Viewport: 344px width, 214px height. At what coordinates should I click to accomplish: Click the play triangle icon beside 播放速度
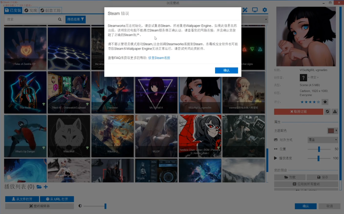pos(275,158)
